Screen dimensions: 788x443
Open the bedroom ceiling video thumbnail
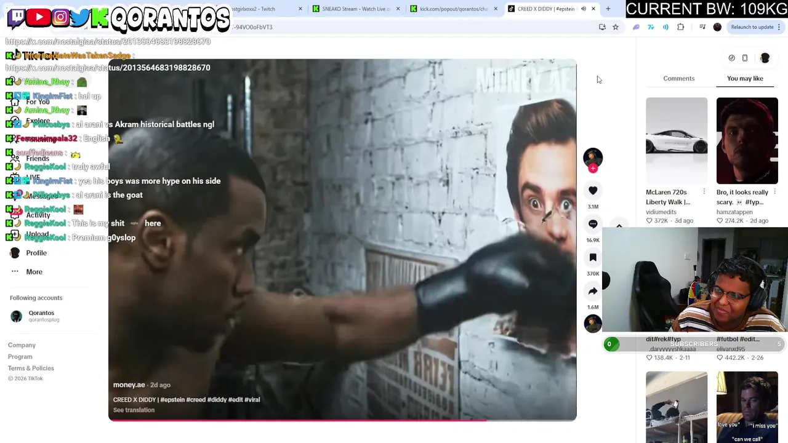click(x=677, y=407)
